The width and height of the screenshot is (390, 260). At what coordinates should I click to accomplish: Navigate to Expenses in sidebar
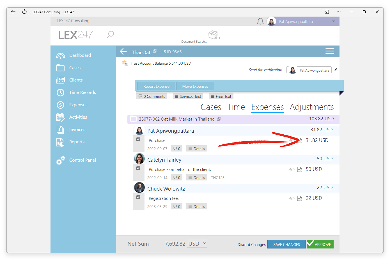click(x=72, y=105)
